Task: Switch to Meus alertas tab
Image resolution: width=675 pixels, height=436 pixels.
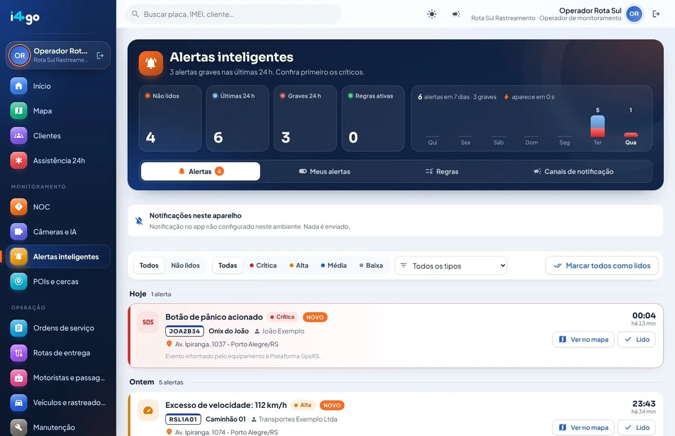Action: (x=325, y=172)
